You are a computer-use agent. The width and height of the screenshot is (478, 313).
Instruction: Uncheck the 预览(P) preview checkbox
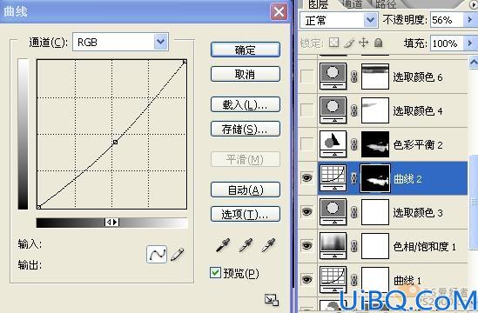coord(215,272)
